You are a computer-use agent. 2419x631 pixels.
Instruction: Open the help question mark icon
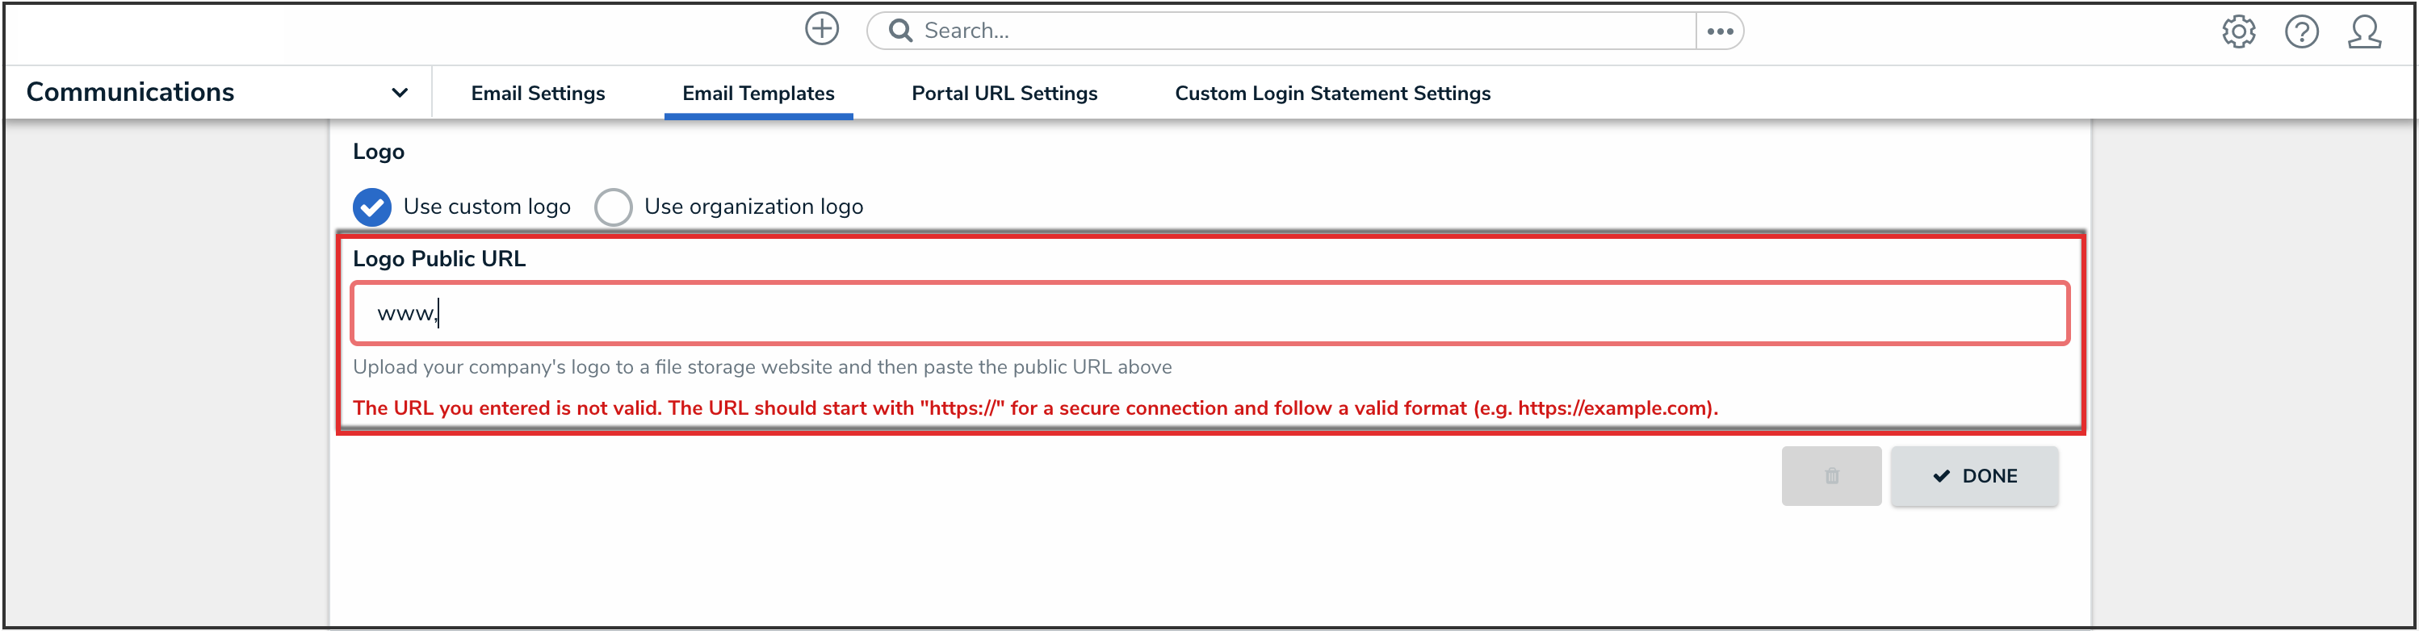click(2302, 32)
